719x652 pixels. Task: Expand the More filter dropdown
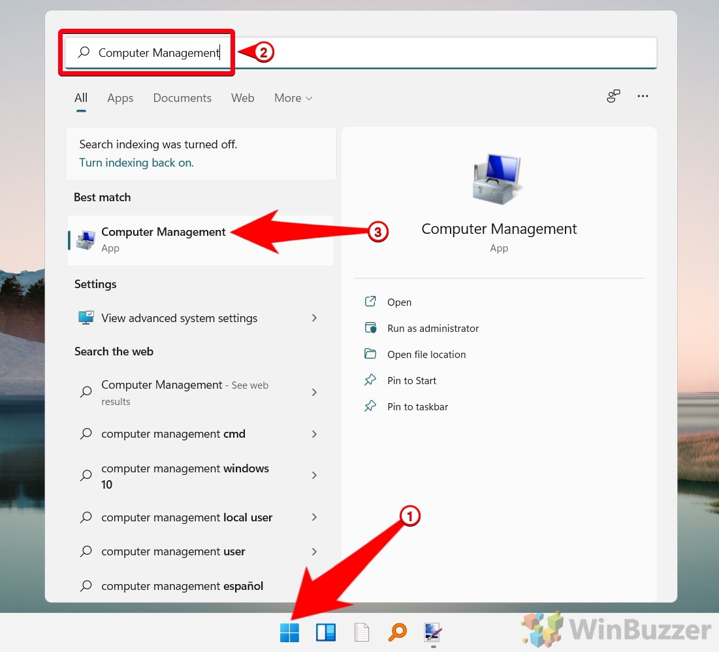pos(293,98)
